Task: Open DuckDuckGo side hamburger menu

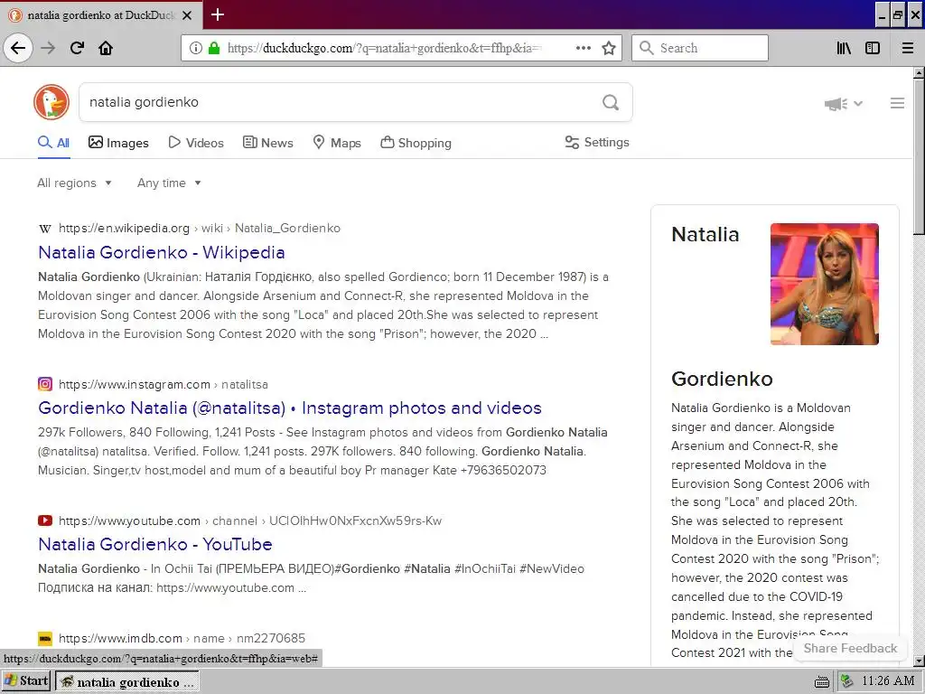Action: pos(897,103)
